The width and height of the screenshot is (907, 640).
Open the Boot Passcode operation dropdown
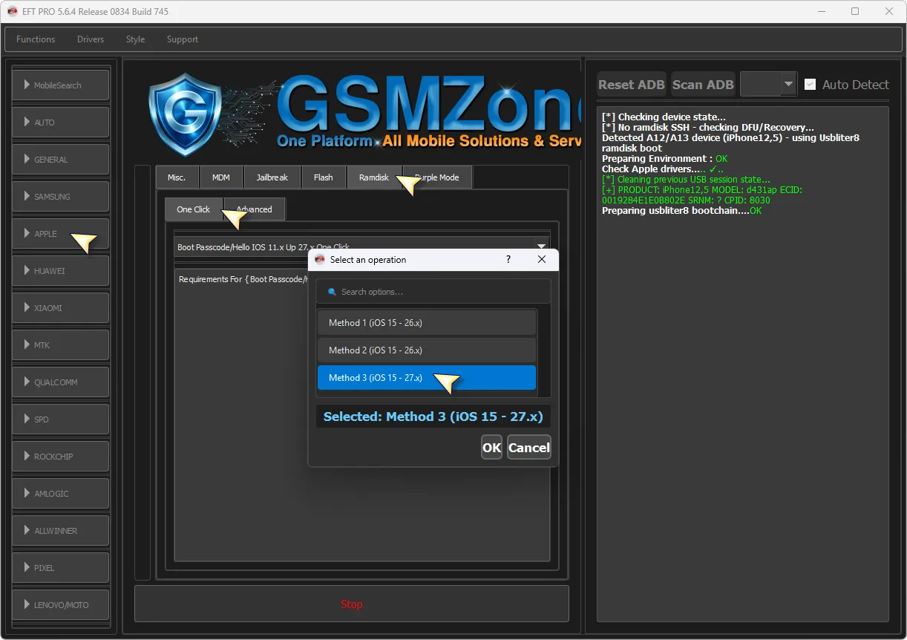[362, 246]
